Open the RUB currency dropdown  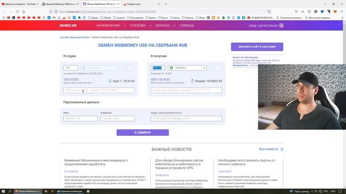click(x=216, y=68)
